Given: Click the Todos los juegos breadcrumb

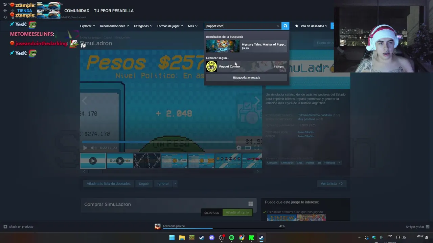Looking at the screenshot, I should pyautogui.click(x=90, y=37).
